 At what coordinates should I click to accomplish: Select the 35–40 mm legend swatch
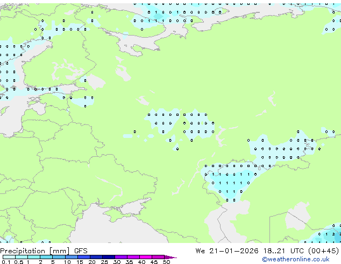coord(133,257)
